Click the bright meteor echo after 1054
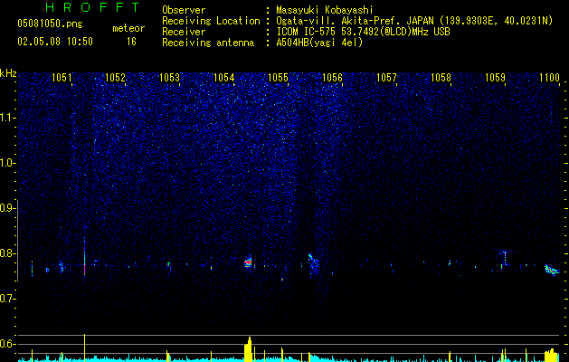Image resolution: width=569 pixels, height=362 pixels. click(248, 262)
